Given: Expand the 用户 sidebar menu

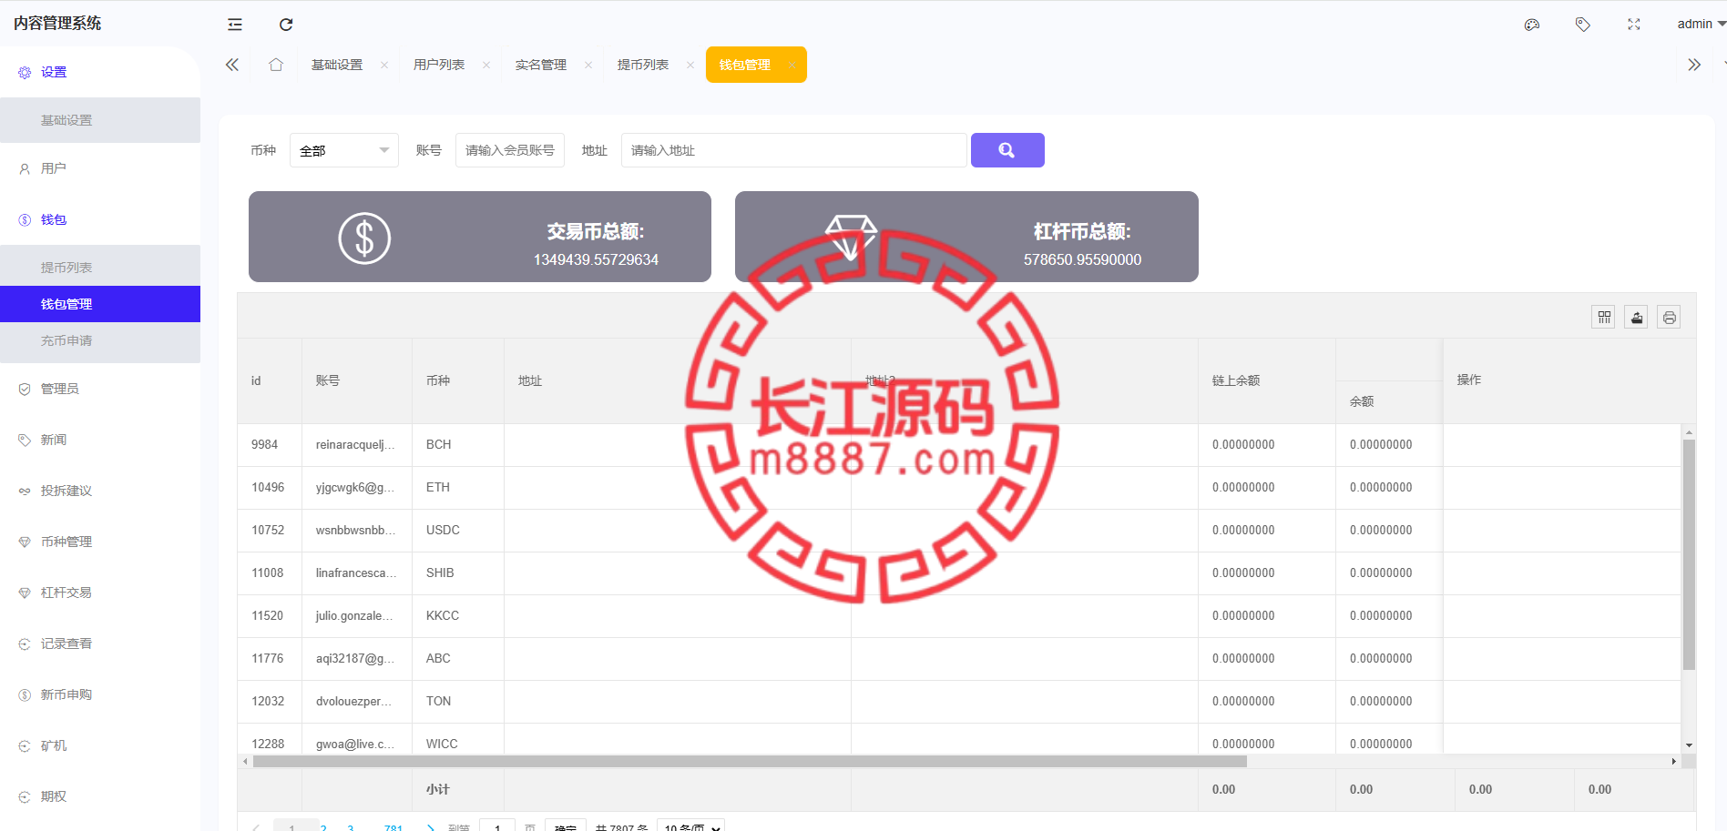Looking at the screenshot, I should coord(100,168).
